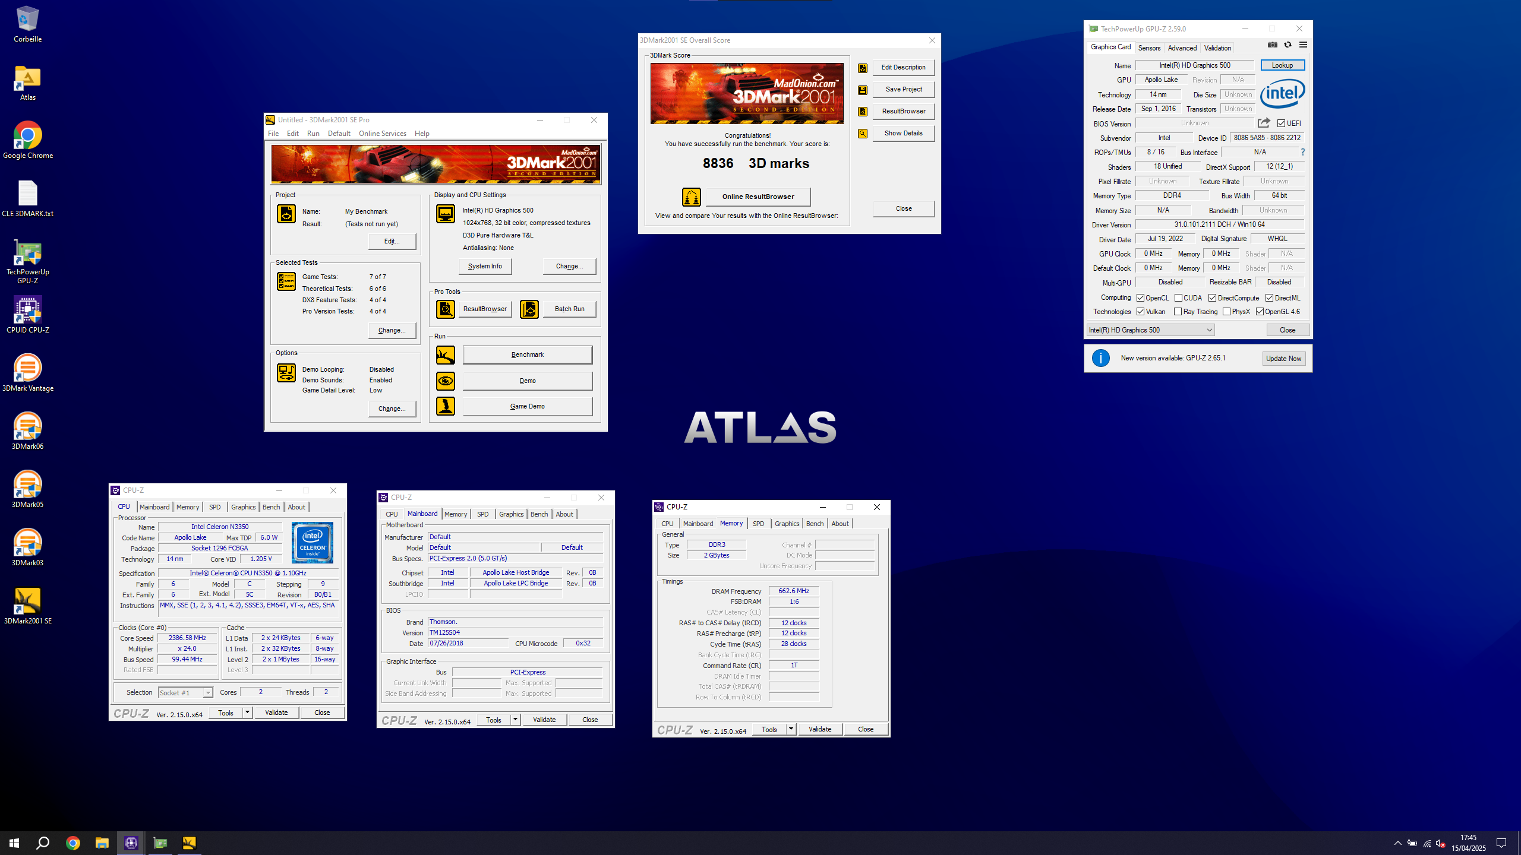The height and width of the screenshot is (855, 1521).
Task: Expand Tools dropdown arrow in CPU-Z Memory window
Action: click(x=791, y=729)
